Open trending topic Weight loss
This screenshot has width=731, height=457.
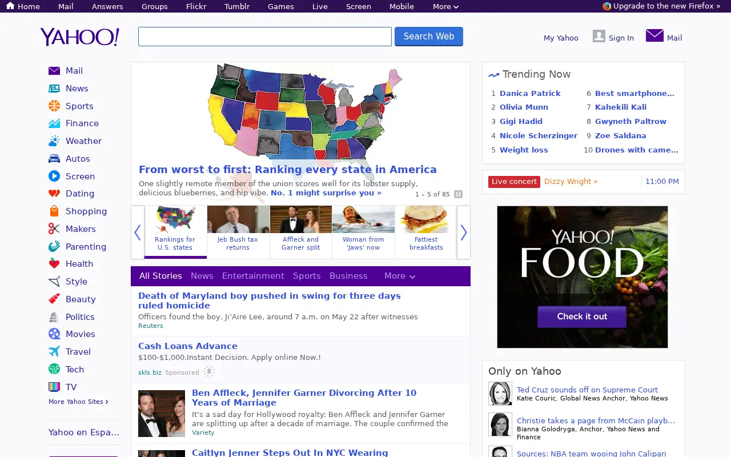pyautogui.click(x=524, y=150)
